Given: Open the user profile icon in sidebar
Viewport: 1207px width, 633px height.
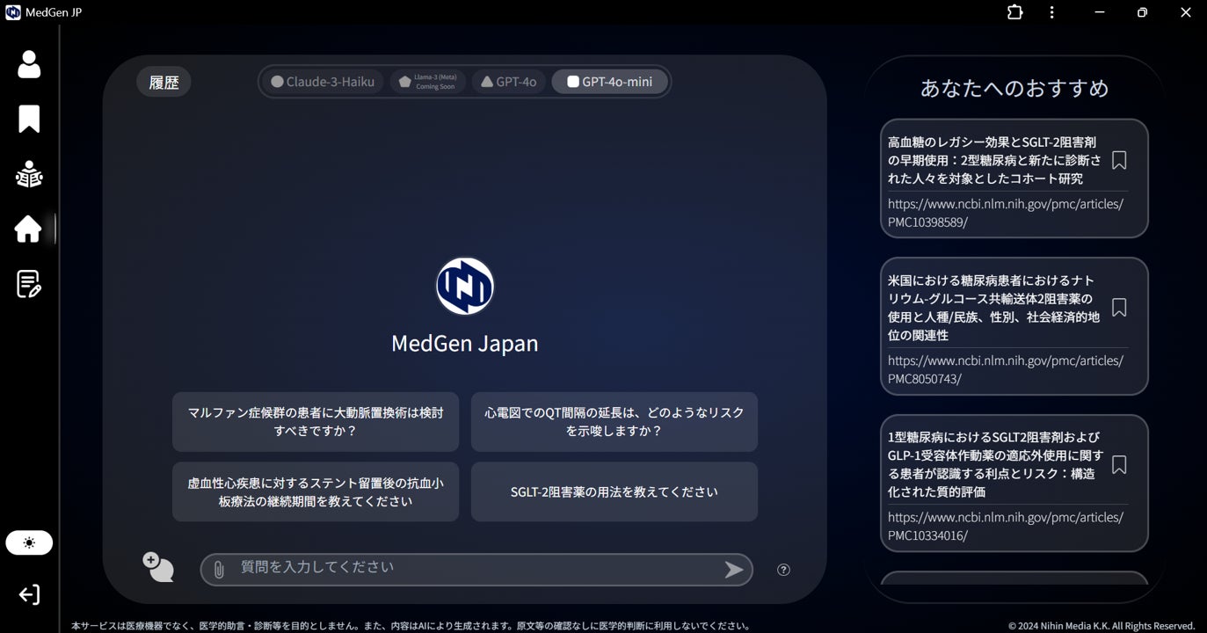Looking at the screenshot, I should (29, 64).
